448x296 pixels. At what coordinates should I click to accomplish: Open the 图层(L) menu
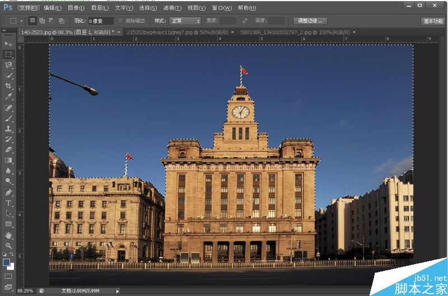[100, 8]
